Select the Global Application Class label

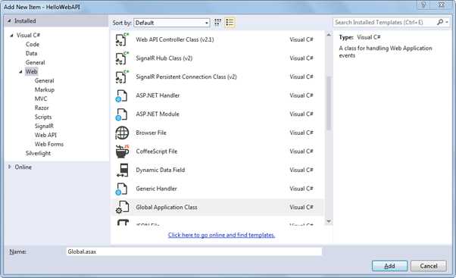(x=167, y=207)
